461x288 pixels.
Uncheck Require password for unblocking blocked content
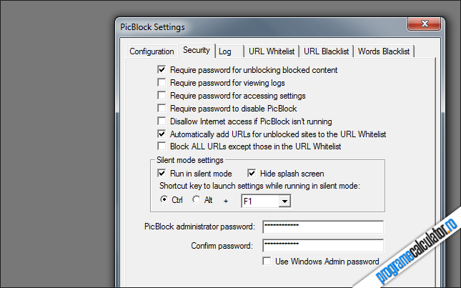162,69
